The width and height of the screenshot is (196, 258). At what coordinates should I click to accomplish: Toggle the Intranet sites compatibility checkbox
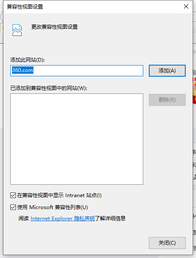(13, 195)
